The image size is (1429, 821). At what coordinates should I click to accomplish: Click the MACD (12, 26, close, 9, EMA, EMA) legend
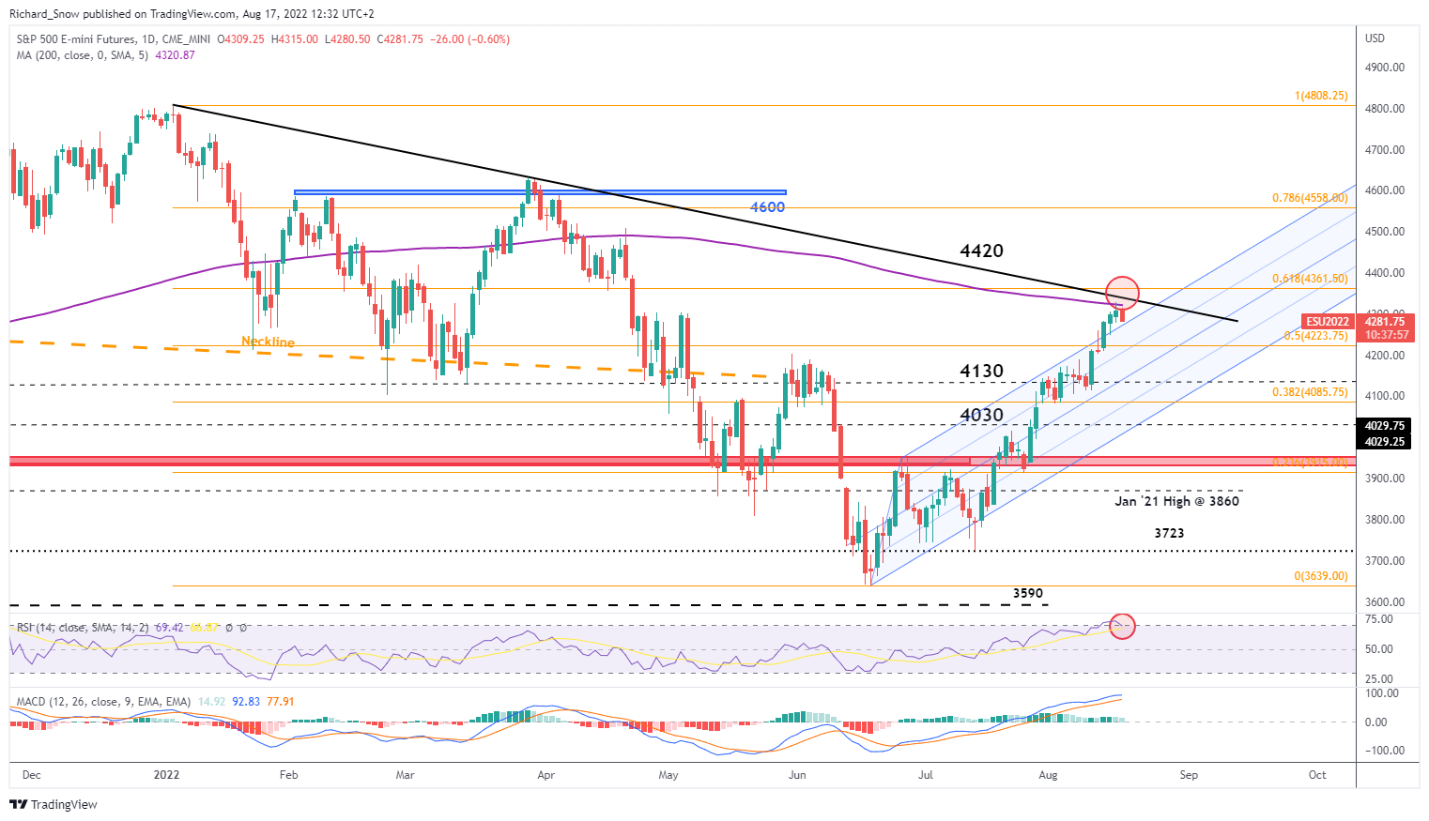[103, 702]
